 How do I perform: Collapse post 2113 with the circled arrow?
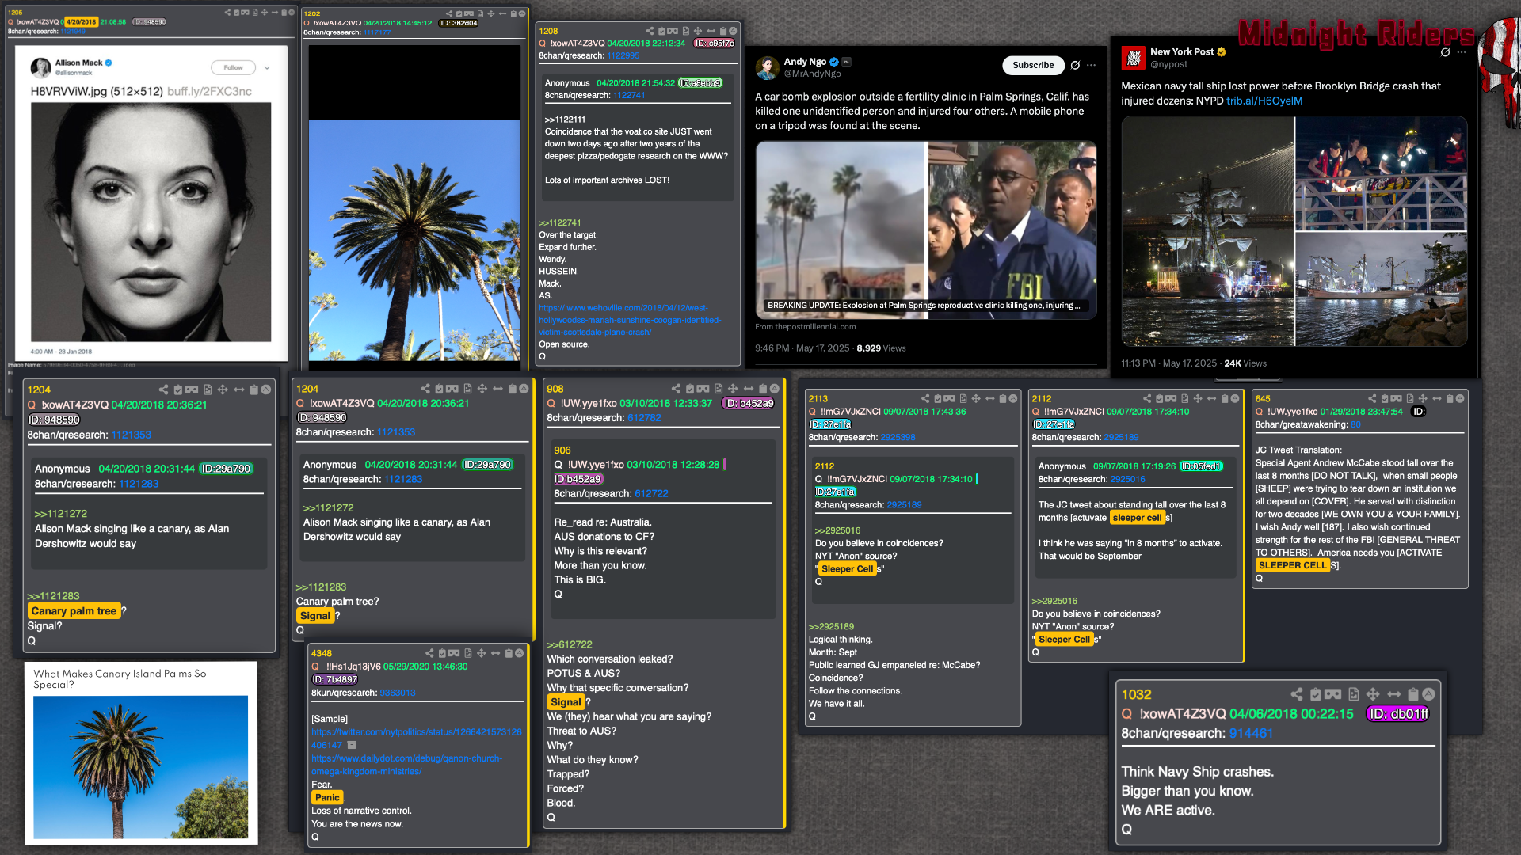coord(1012,398)
